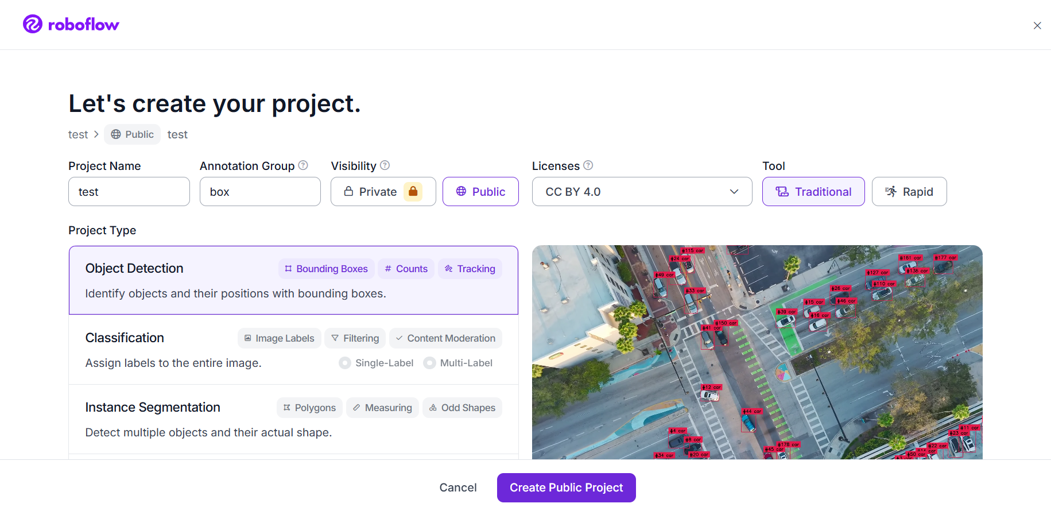Click the Rapid running-figure icon
1051x511 pixels.
coord(891,192)
